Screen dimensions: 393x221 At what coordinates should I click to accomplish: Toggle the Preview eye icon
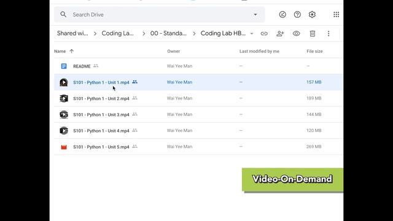(x=296, y=34)
